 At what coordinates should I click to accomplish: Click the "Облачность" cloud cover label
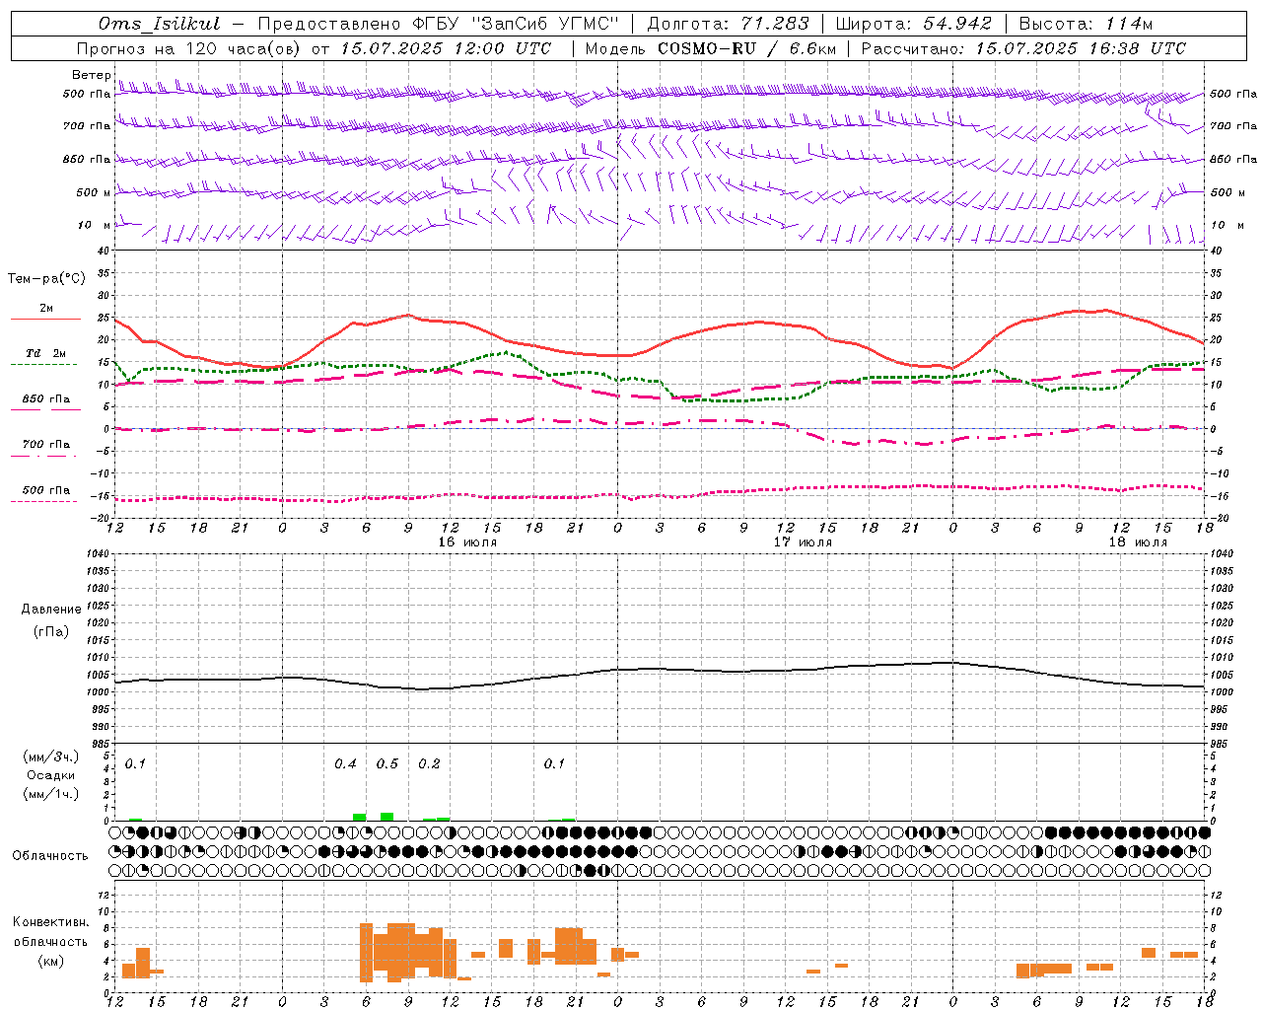50,856
